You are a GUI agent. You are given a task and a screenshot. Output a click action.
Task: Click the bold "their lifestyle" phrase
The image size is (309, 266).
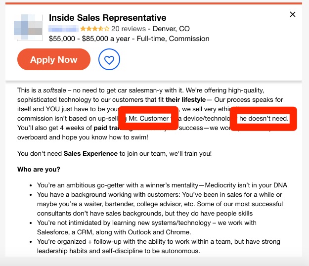point(185,100)
